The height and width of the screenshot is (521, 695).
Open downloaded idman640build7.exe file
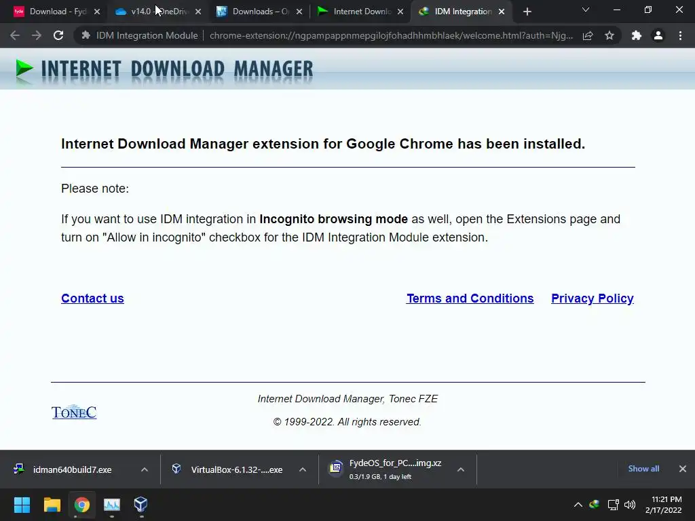point(72,469)
